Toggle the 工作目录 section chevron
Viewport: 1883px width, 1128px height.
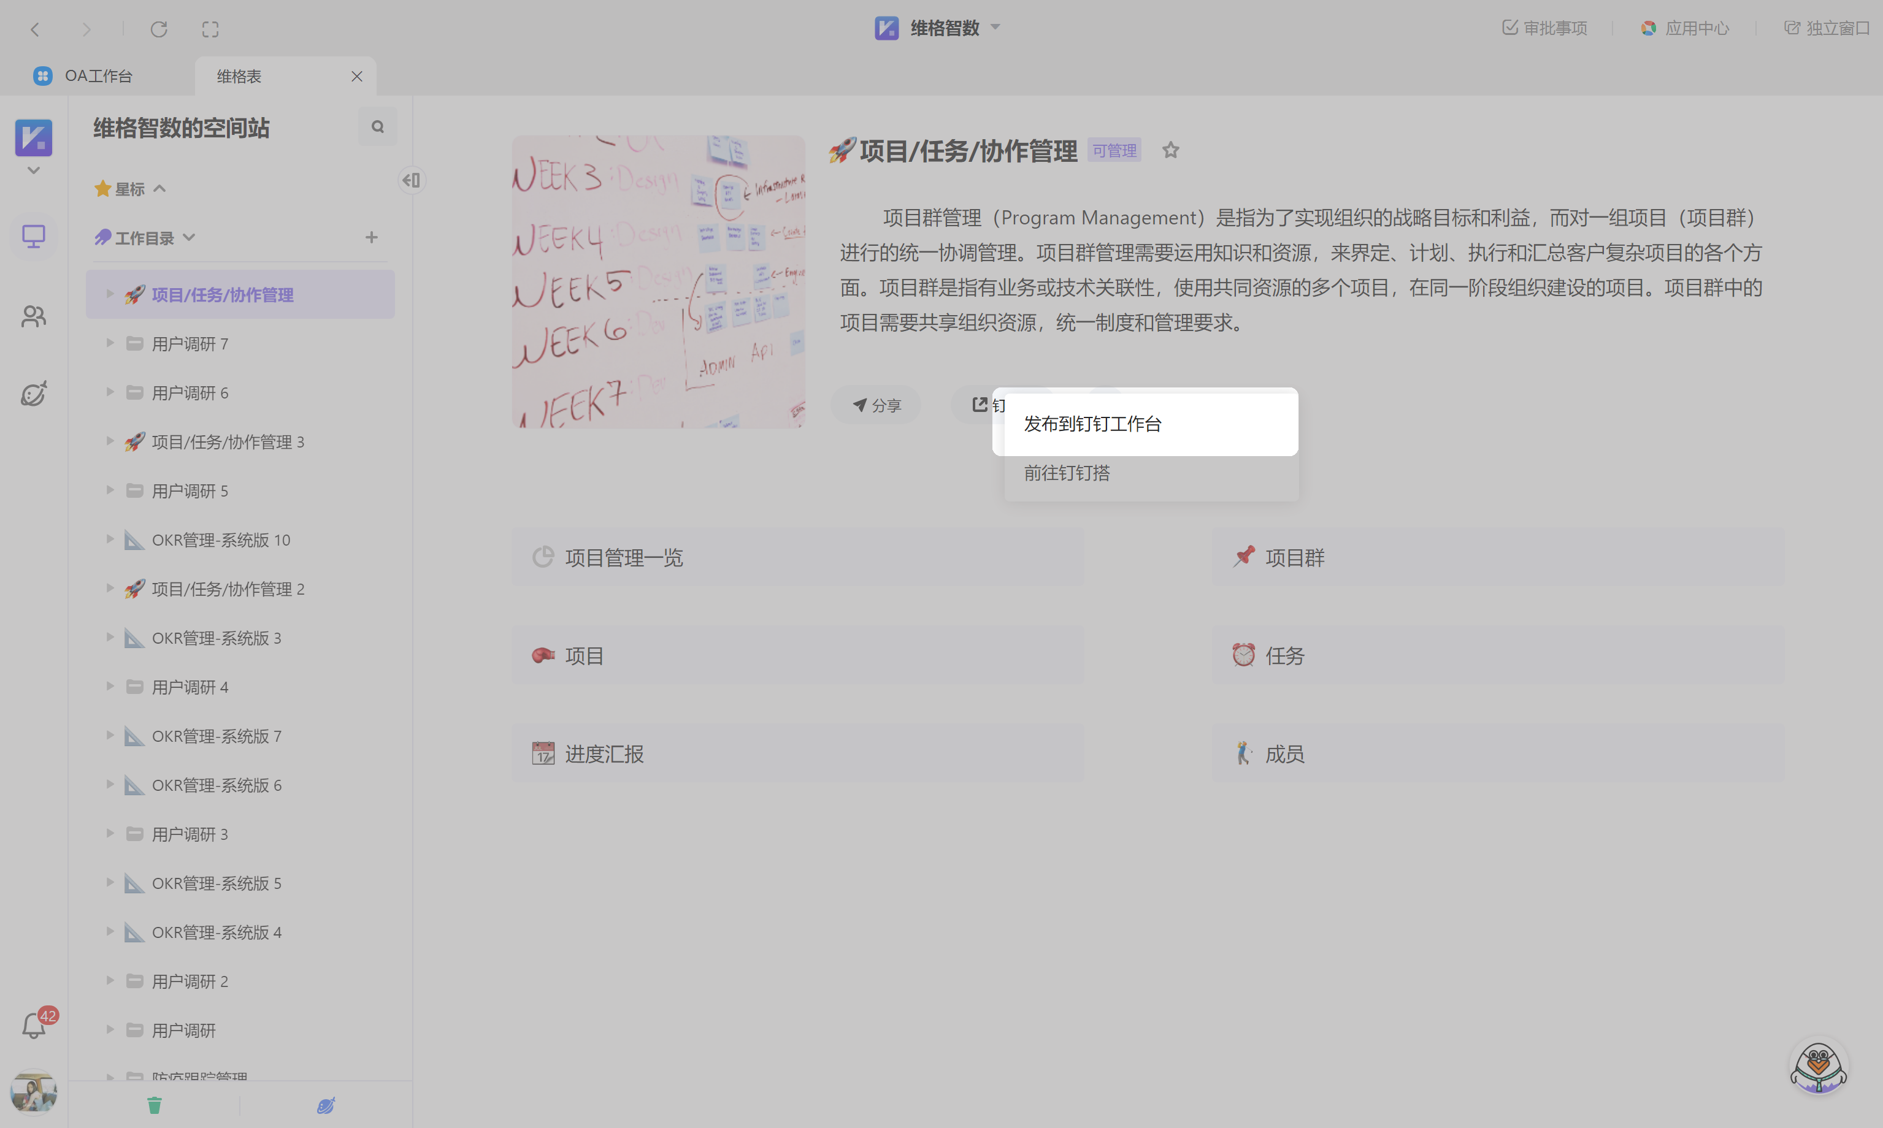[190, 237]
